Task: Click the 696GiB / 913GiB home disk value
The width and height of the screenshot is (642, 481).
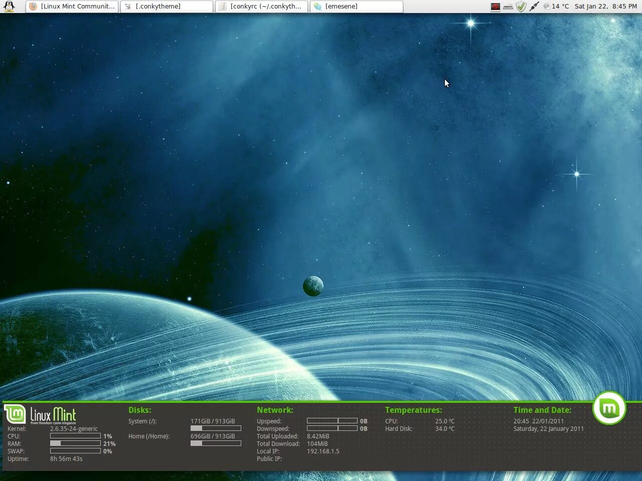Action: [x=213, y=436]
